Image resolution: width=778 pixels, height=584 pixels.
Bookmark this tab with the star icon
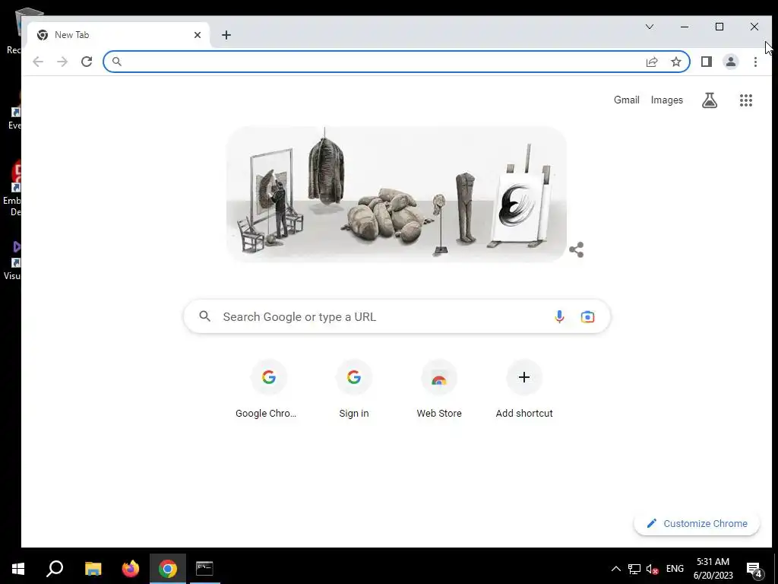click(x=675, y=62)
